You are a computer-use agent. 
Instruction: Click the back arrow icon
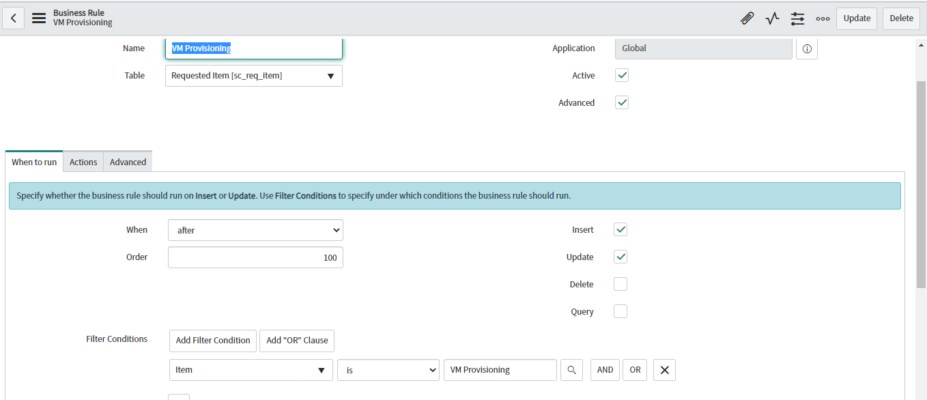[14, 17]
